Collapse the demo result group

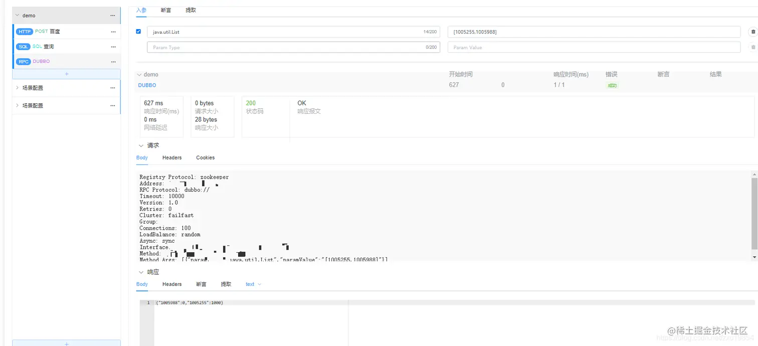coord(139,75)
